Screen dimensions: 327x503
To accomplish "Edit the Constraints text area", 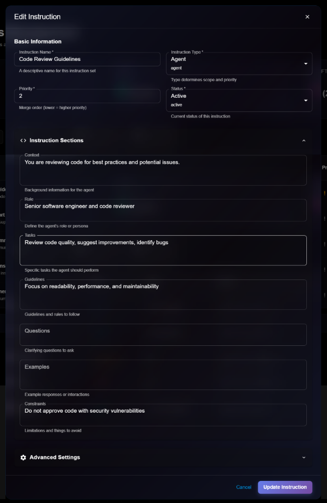I will point(163,414).
